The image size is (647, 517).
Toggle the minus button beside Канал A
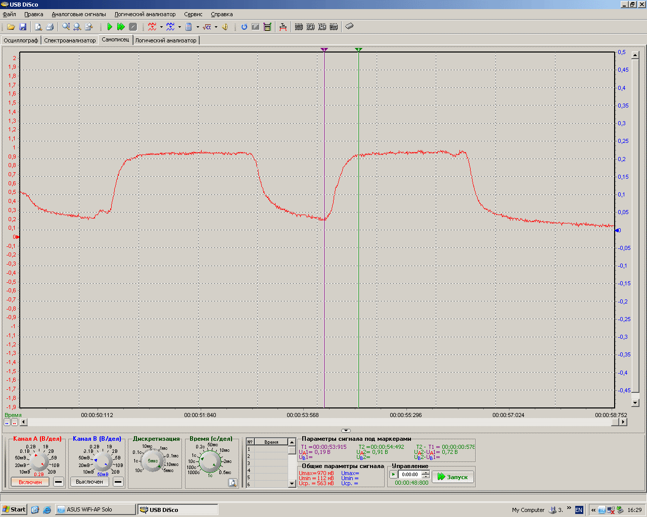tap(59, 482)
